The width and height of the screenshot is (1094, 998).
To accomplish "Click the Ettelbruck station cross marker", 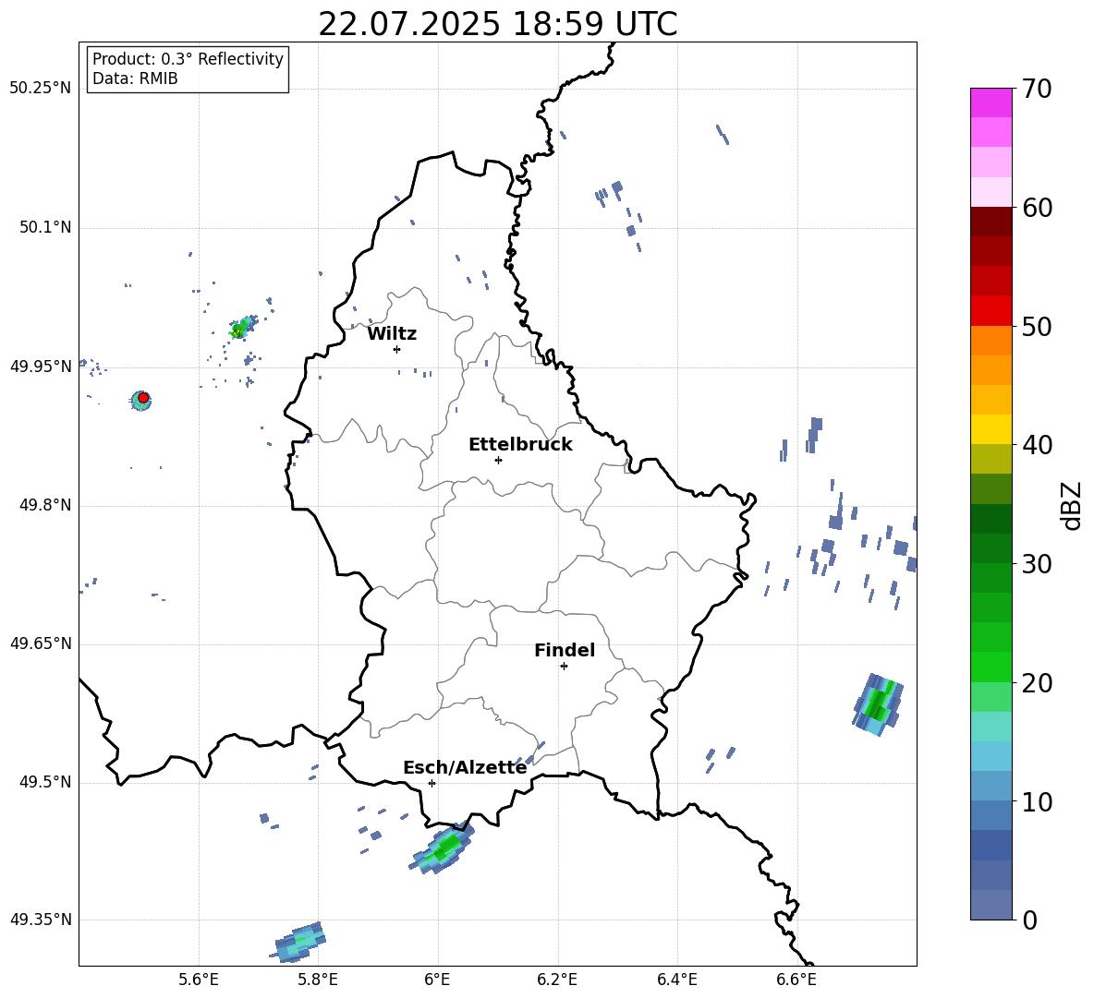I will point(498,460).
